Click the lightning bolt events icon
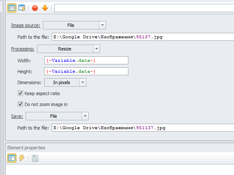 [x=22, y=158]
